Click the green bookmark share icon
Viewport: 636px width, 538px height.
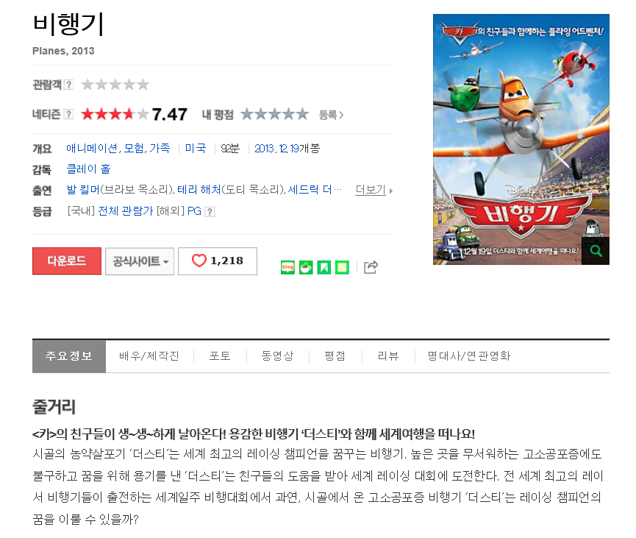point(324,267)
